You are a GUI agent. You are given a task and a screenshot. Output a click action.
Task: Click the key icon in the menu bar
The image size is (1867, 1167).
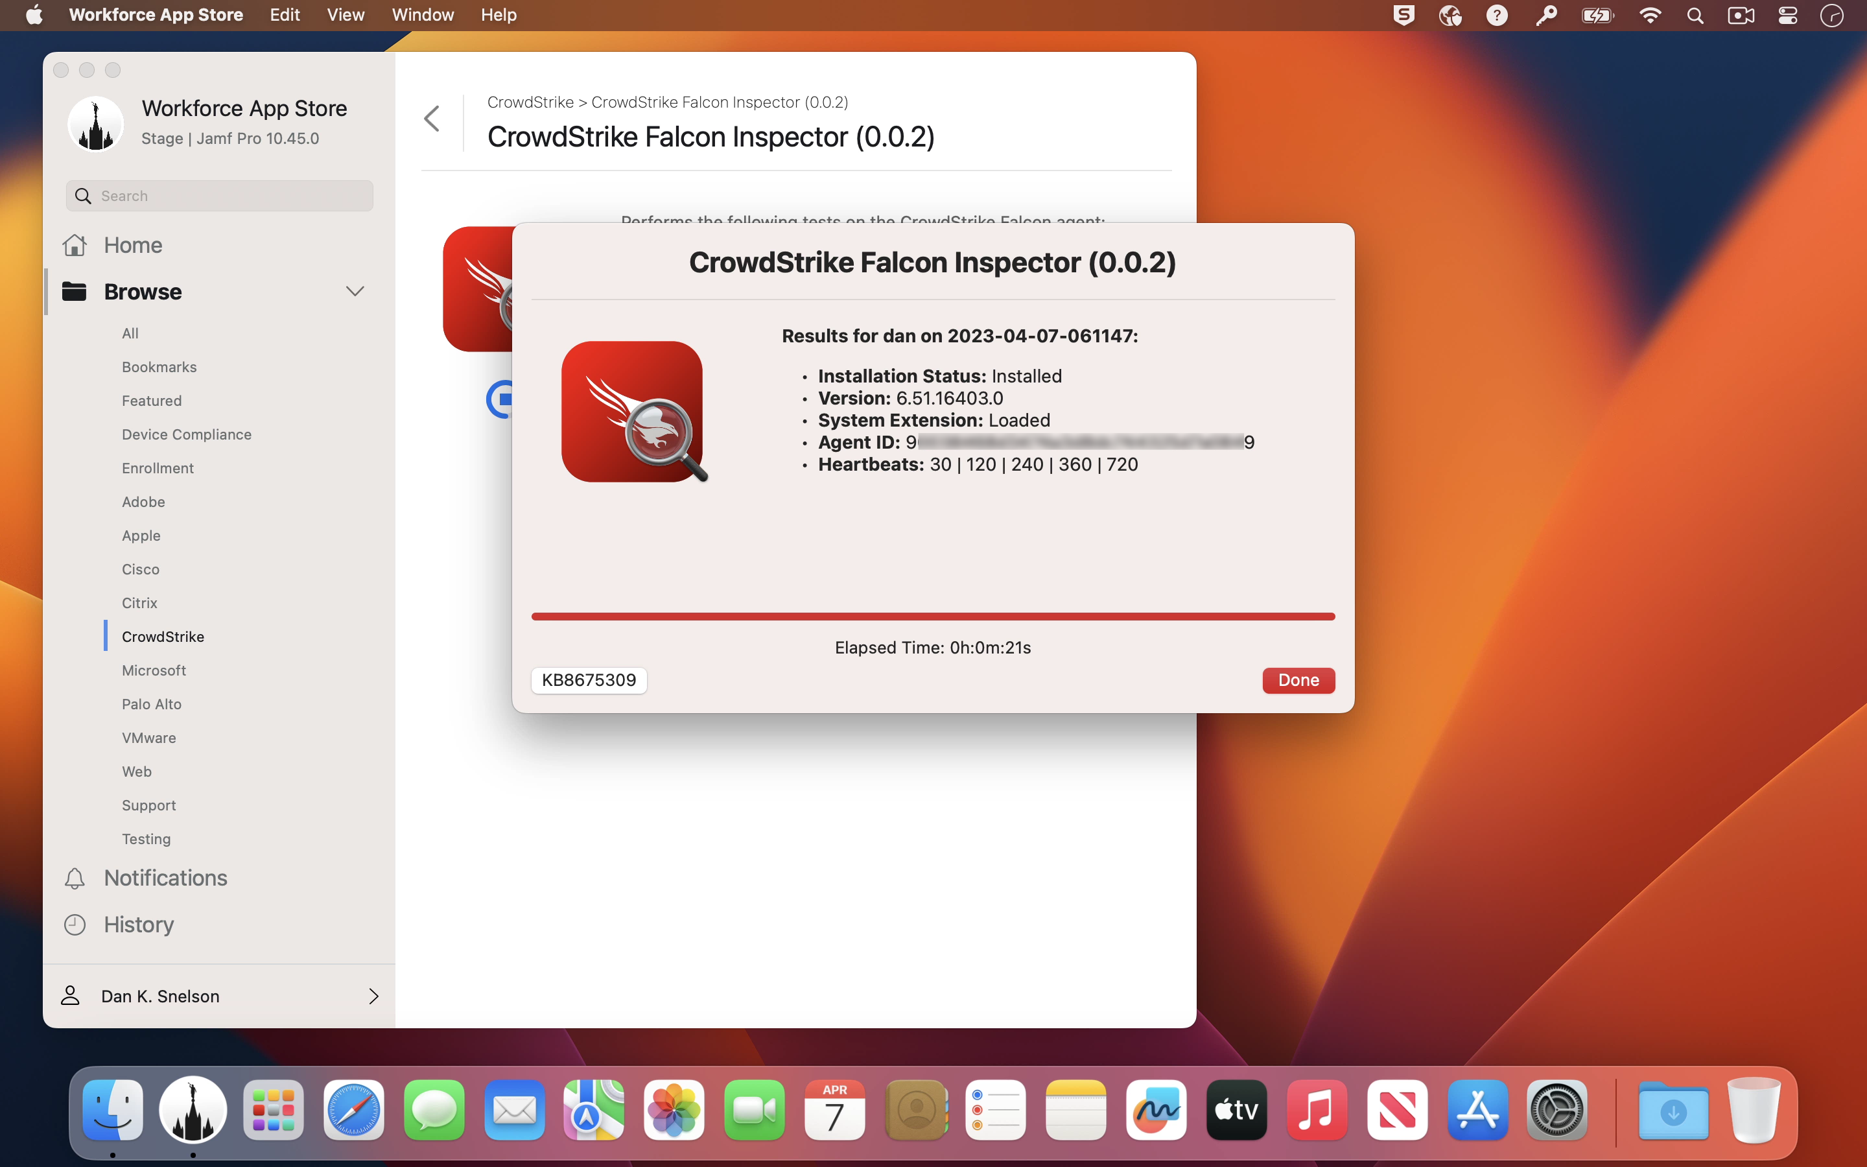1546,16
